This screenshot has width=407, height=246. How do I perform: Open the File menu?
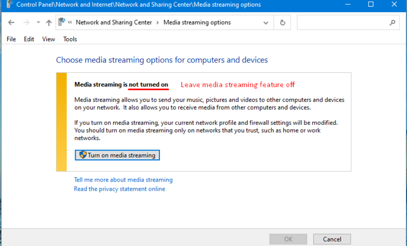[x=11, y=39]
